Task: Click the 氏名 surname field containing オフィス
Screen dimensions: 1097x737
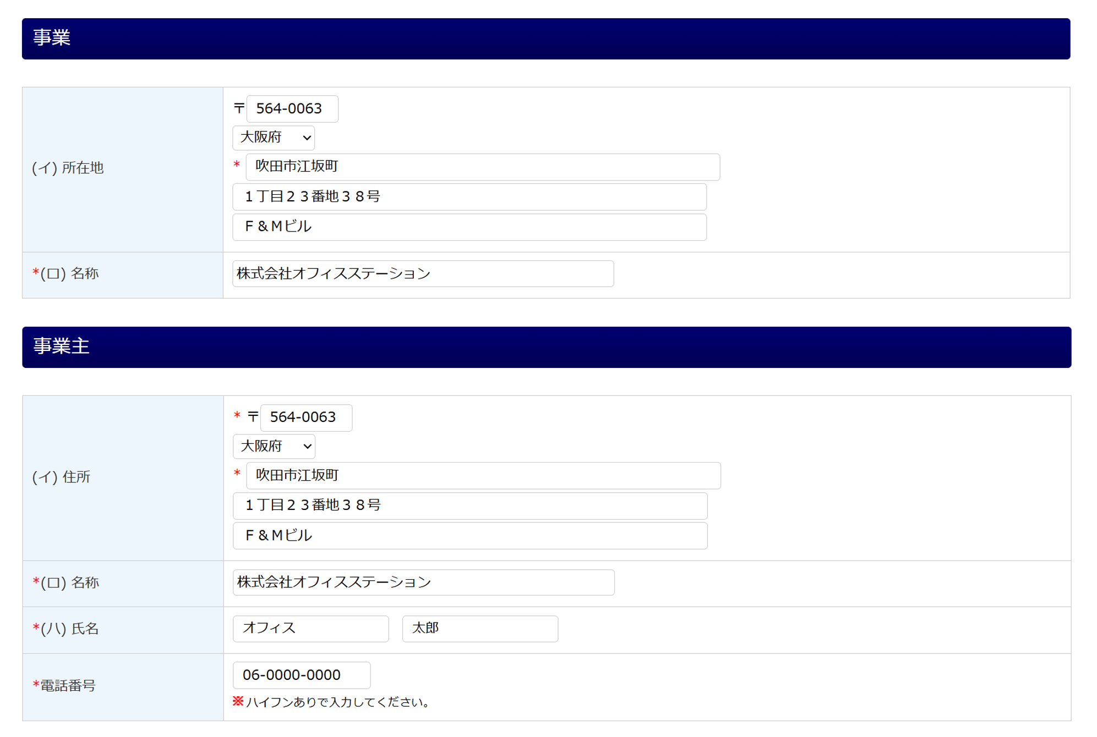Action: click(310, 629)
